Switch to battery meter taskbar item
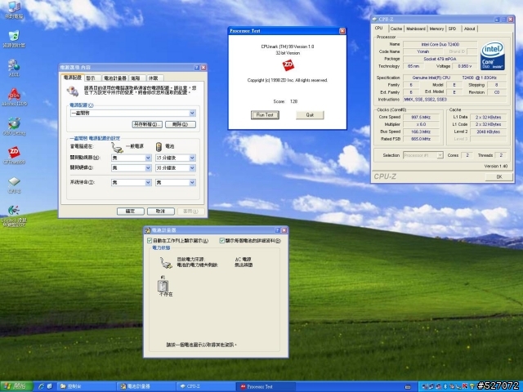The image size is (523, 392). point(146,386)
